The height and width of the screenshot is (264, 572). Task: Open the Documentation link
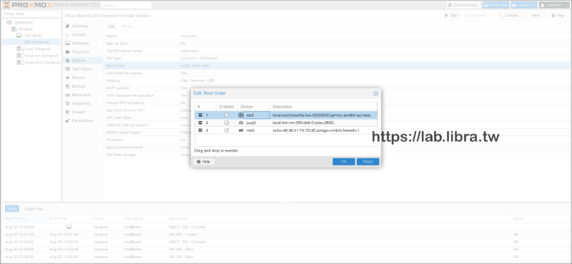pyautogui.click(x=463, y=5)
